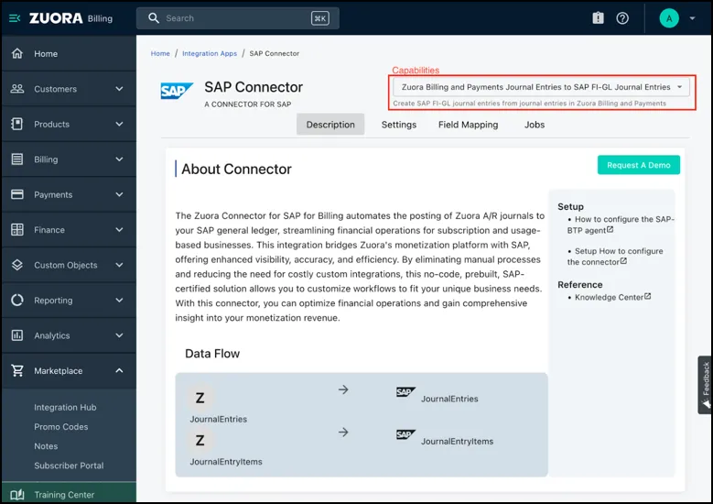Screen dimensions: 713x504
Task: Switch to the Jobs tab
Action: point(535,125)
